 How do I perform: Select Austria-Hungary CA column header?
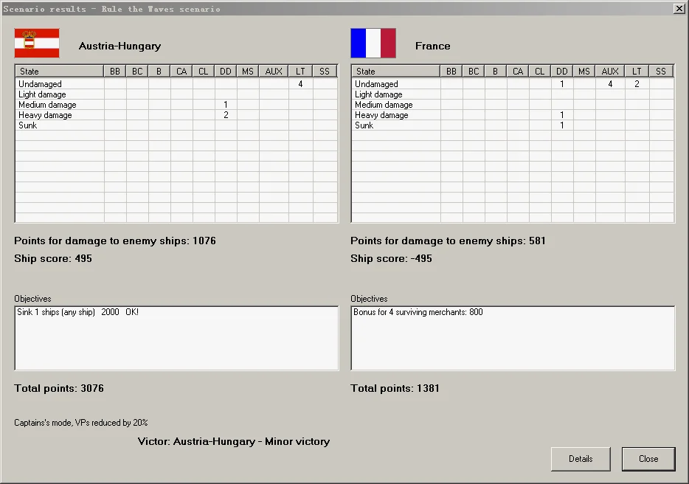181,72
